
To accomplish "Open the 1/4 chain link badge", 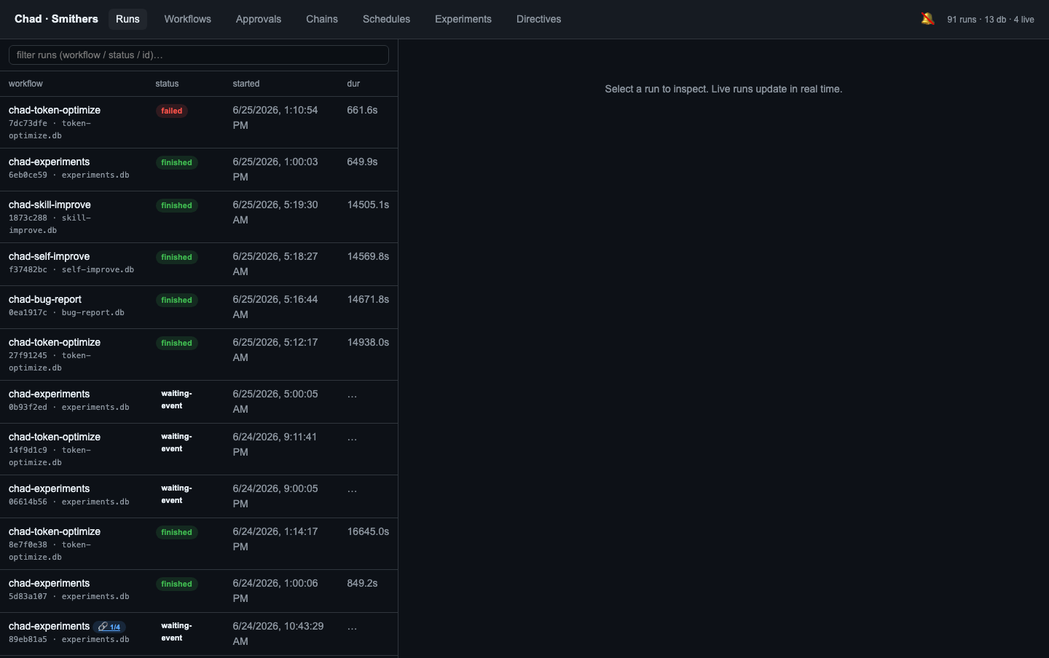I will click(110, 627).
